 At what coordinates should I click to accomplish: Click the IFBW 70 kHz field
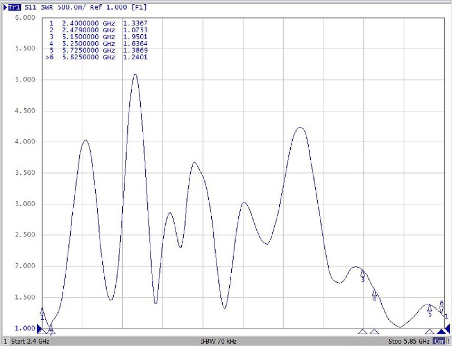[x=218, y=341]
